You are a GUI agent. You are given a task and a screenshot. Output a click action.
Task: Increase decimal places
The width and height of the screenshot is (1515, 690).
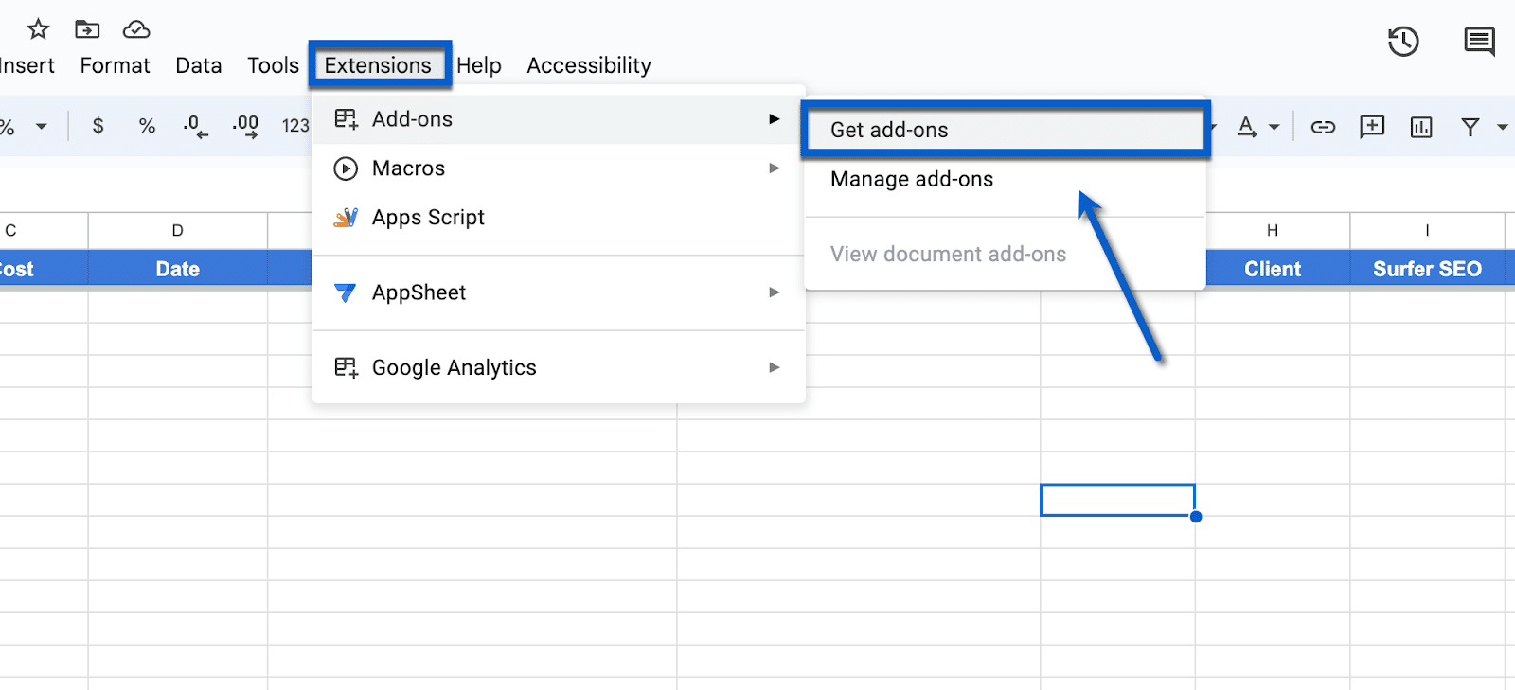[x=245, y=126]
